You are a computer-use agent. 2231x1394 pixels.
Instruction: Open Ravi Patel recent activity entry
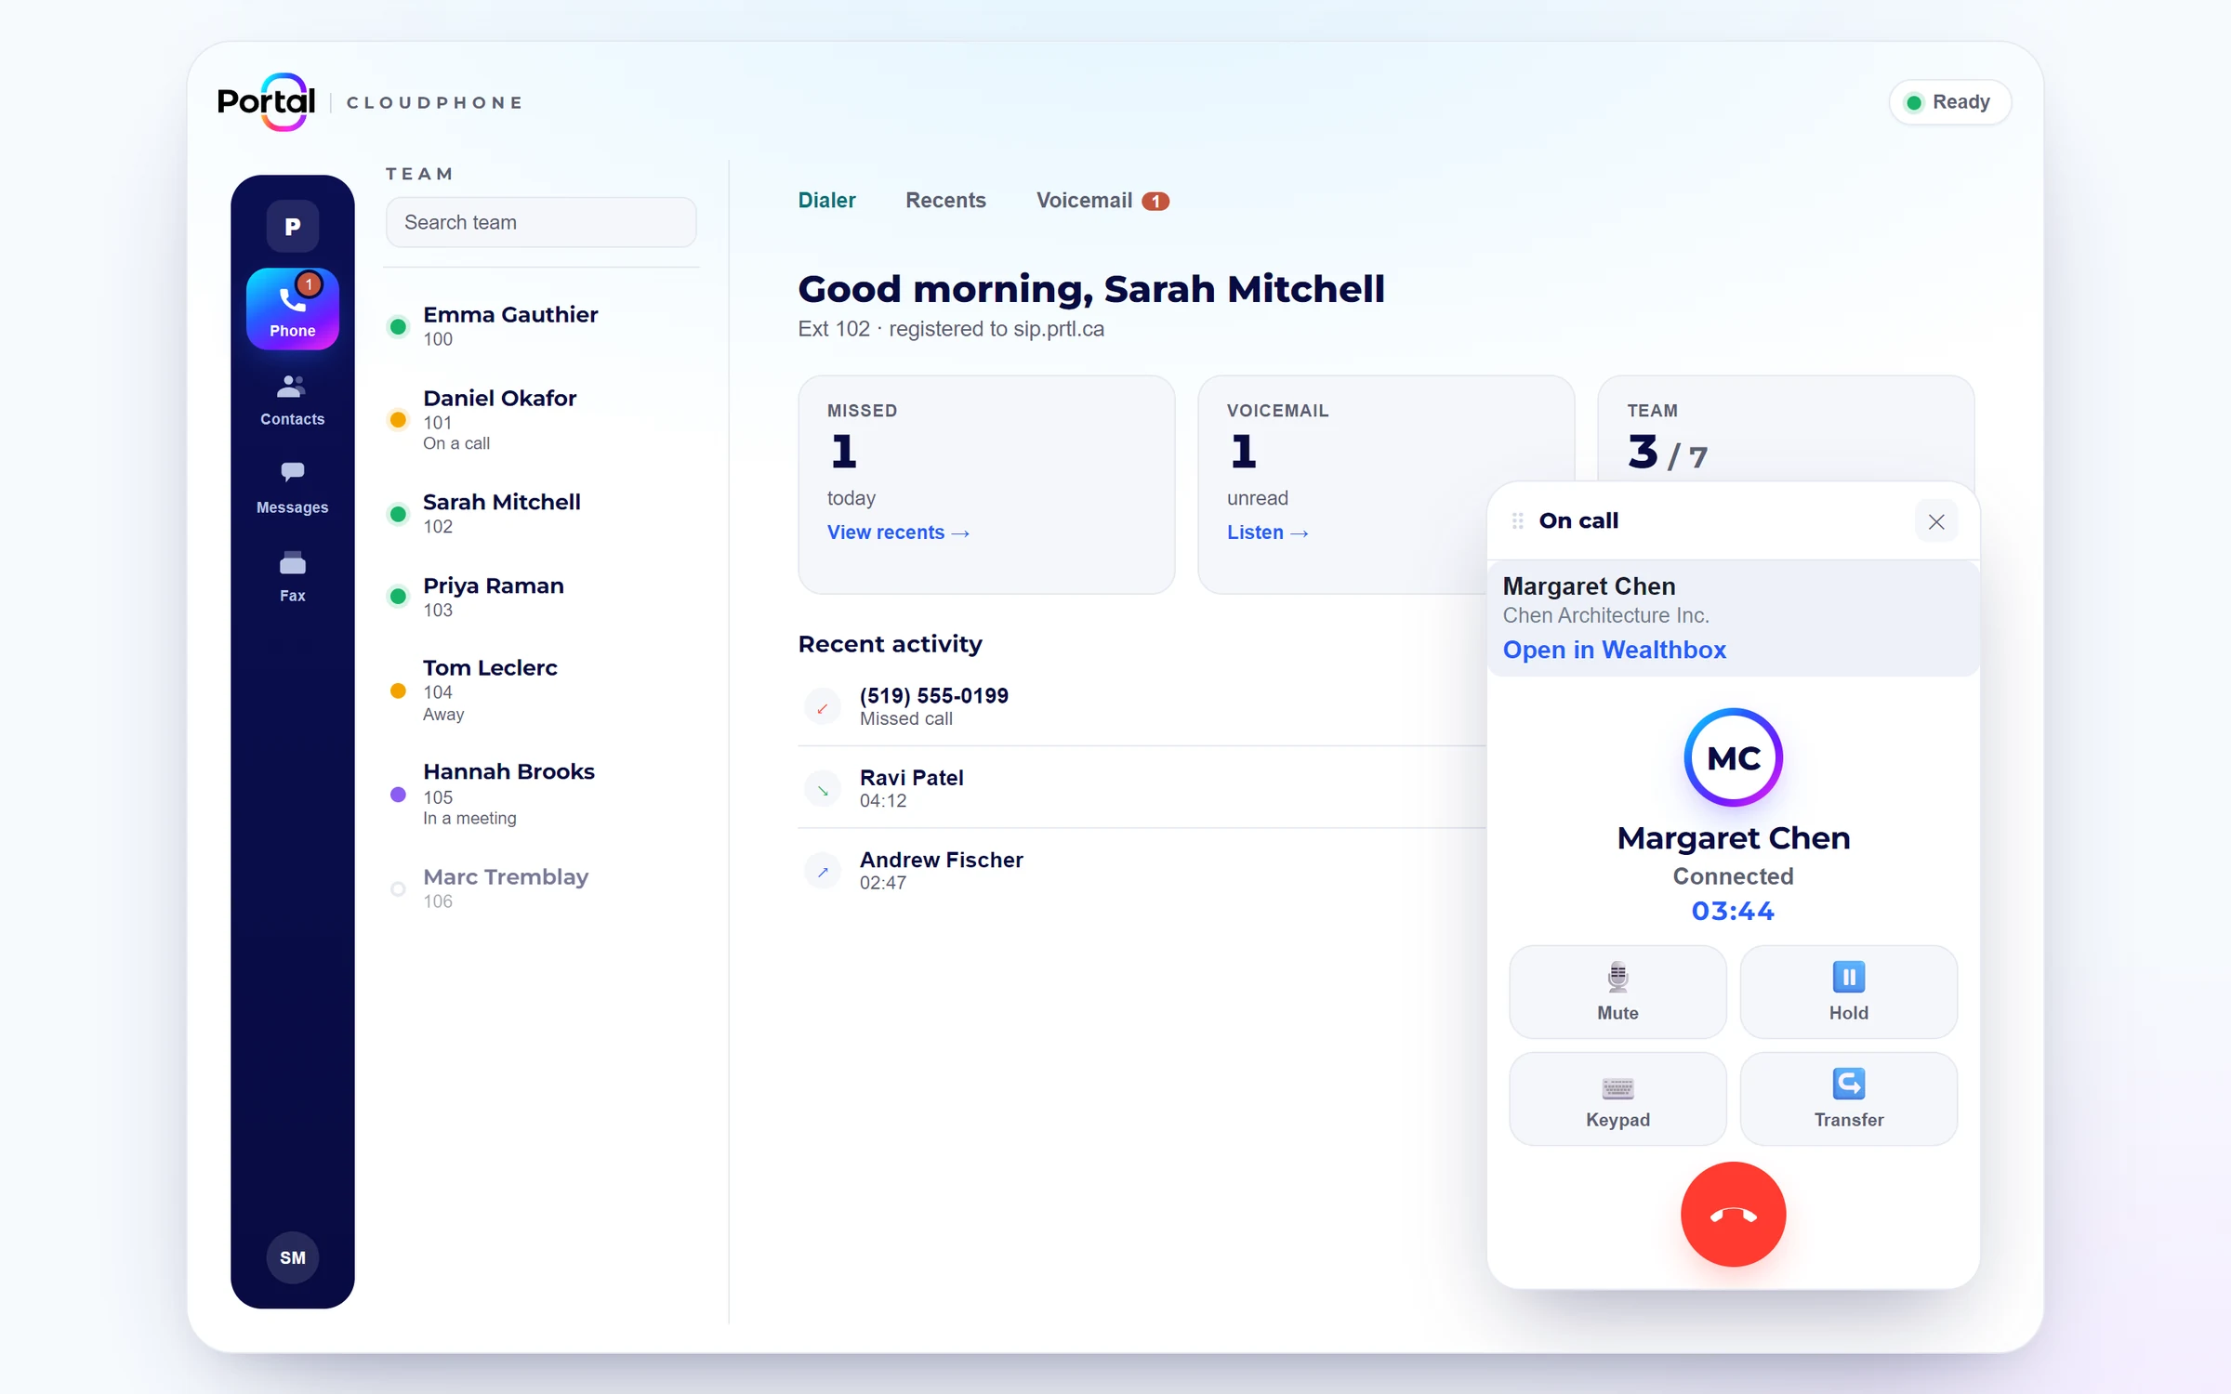(1142, 788)
